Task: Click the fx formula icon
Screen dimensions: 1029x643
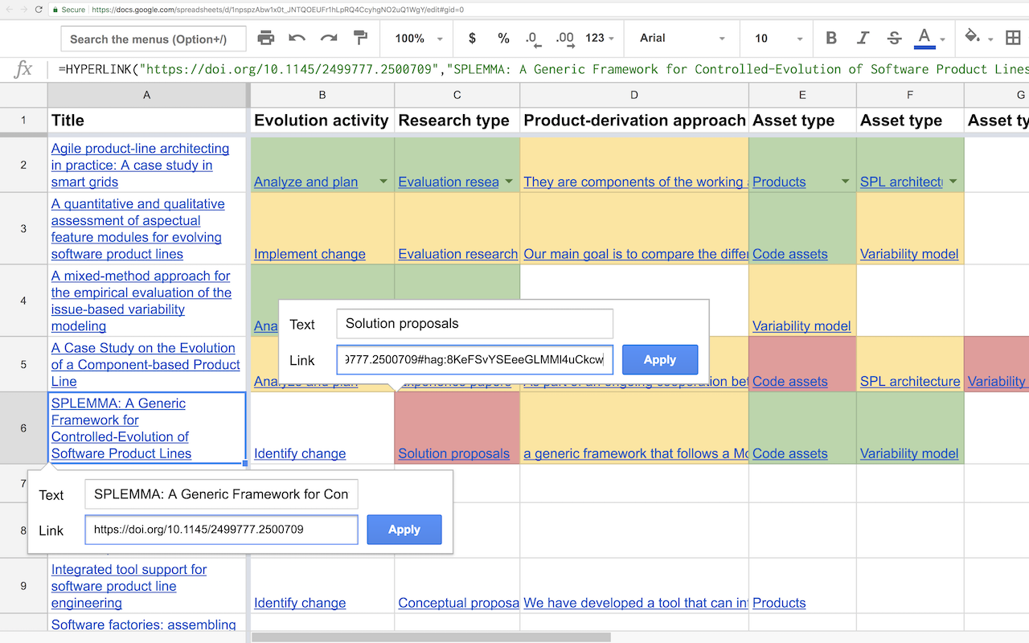Action: coord(23,69)
